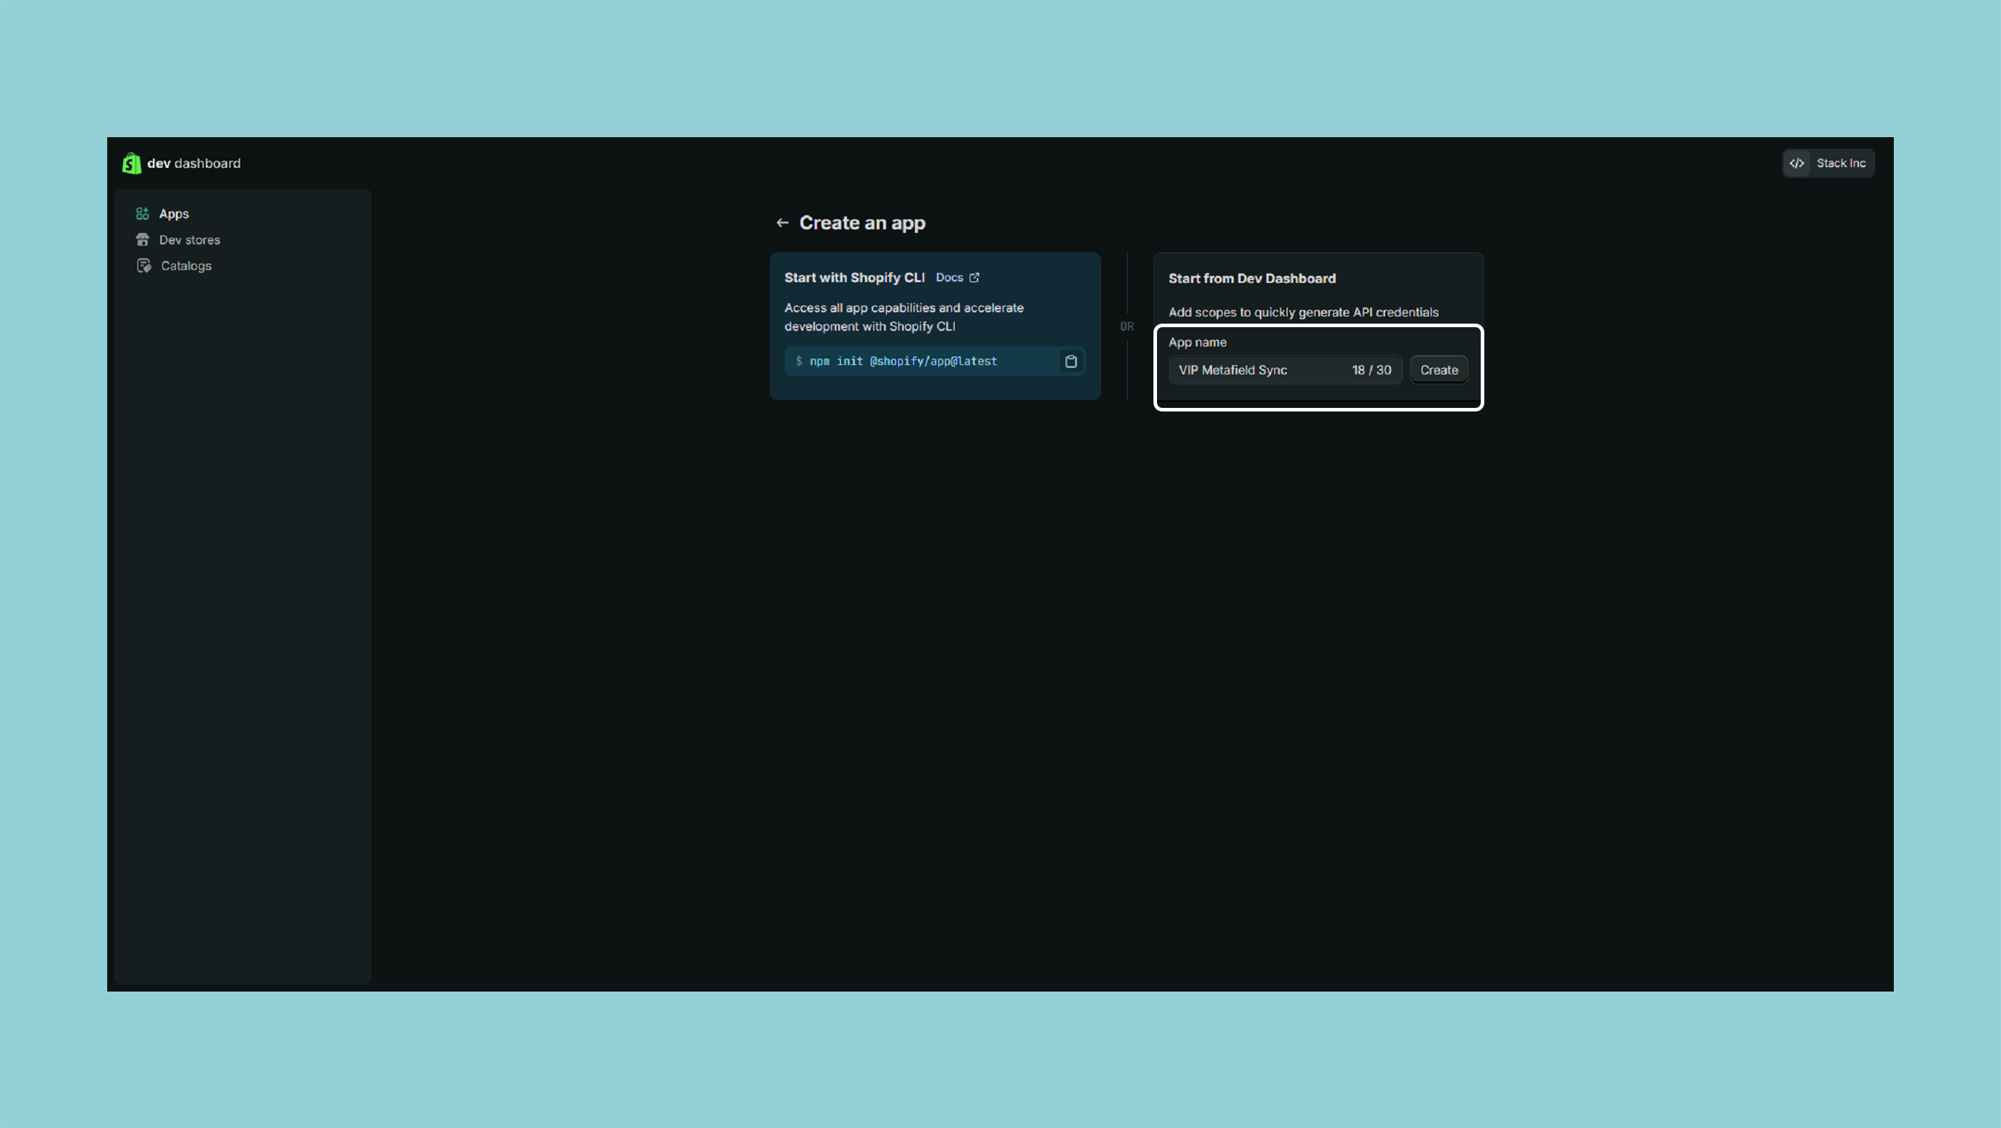Image resolution: width=2001 pixels, height=1128 pixels.
Task: Click the Shopify bag logo
Action: (131, 163)
